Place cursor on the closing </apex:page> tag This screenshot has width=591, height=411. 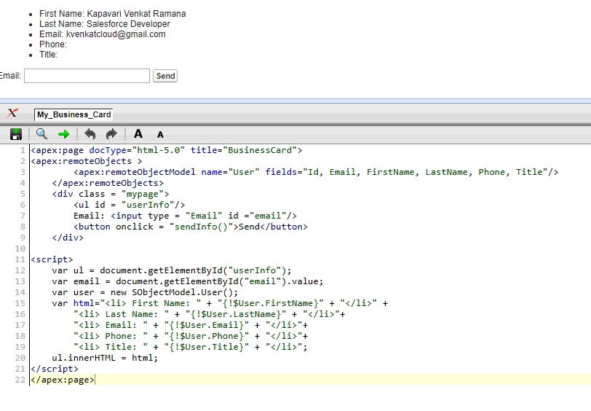(62, 380)
